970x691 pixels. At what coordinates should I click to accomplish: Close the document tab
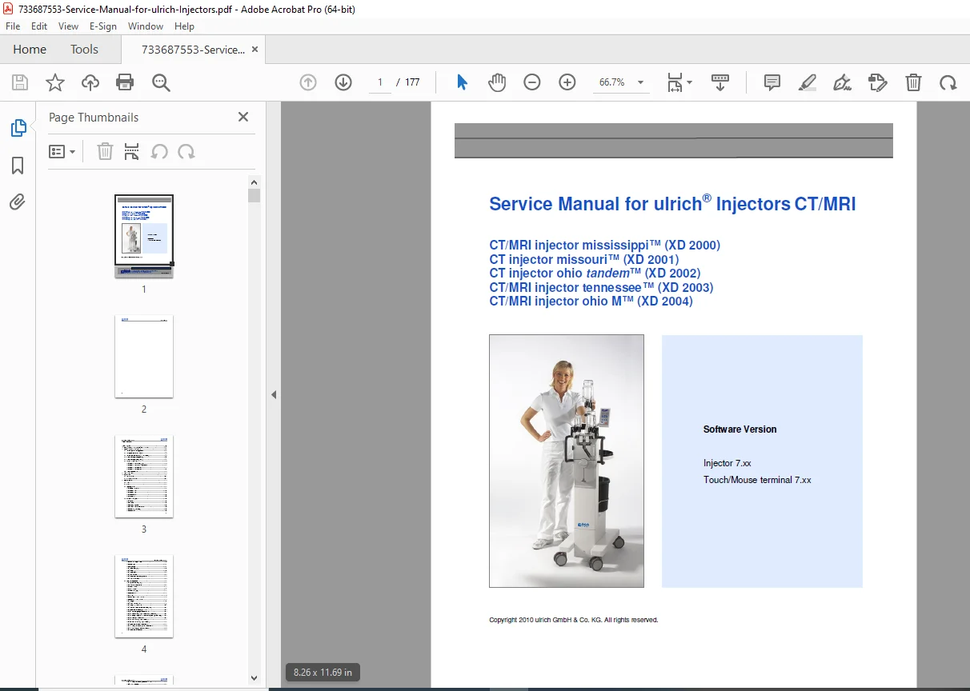click(255, 50)
